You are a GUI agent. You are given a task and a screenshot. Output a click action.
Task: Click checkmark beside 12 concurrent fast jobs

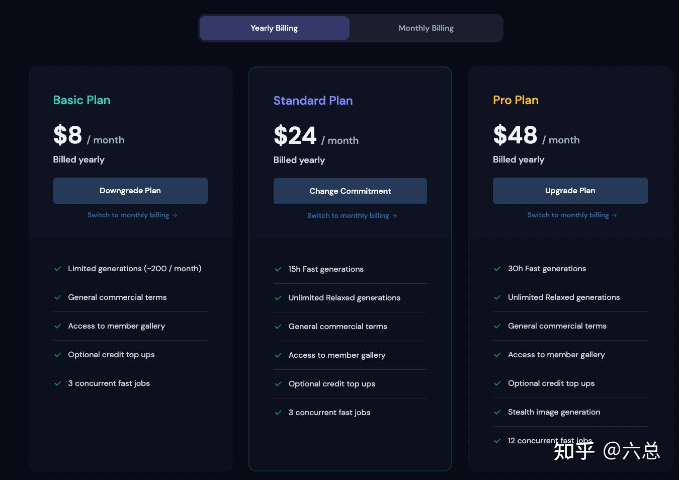(497, 441)
